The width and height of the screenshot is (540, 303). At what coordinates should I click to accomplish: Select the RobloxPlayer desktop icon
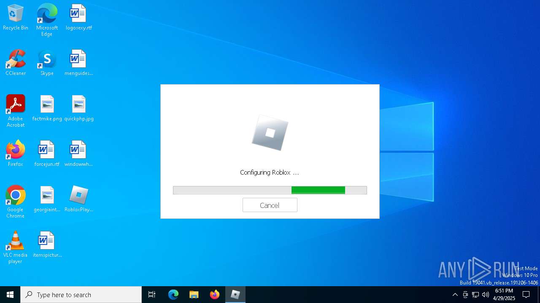tap(78, 199)
